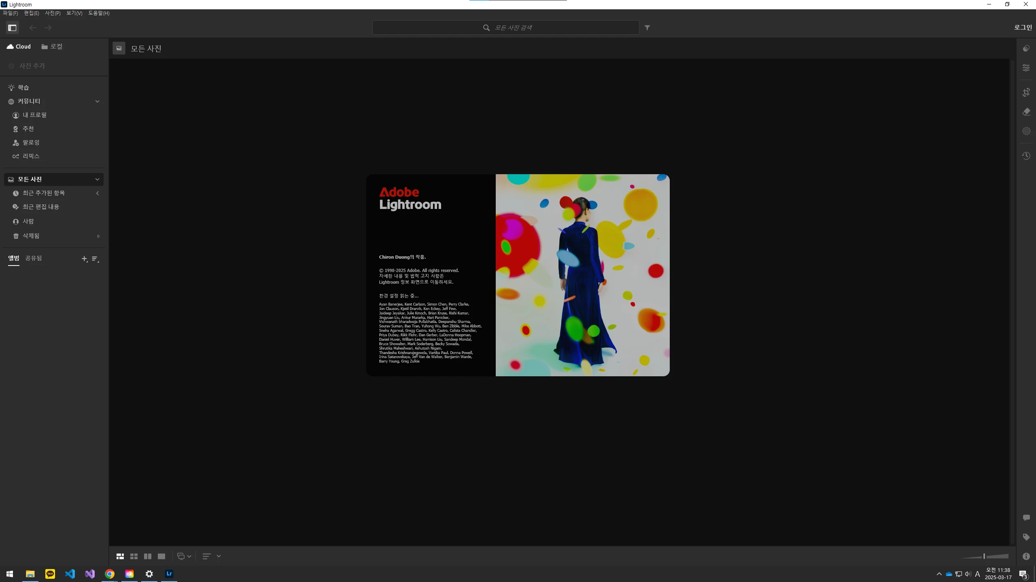Select the Crop and rotate tool
Image resolution: width=1036 pixels, height=582 pixels.
pos(1026,93)
